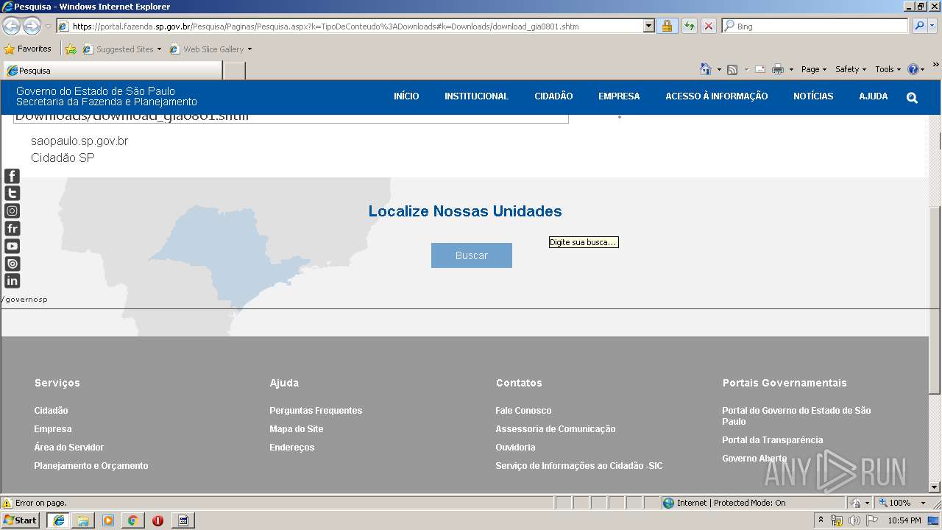This screenshot has width=942, height=530.
Task: Click the Bing search magnifier button
Action: [918, 26]
